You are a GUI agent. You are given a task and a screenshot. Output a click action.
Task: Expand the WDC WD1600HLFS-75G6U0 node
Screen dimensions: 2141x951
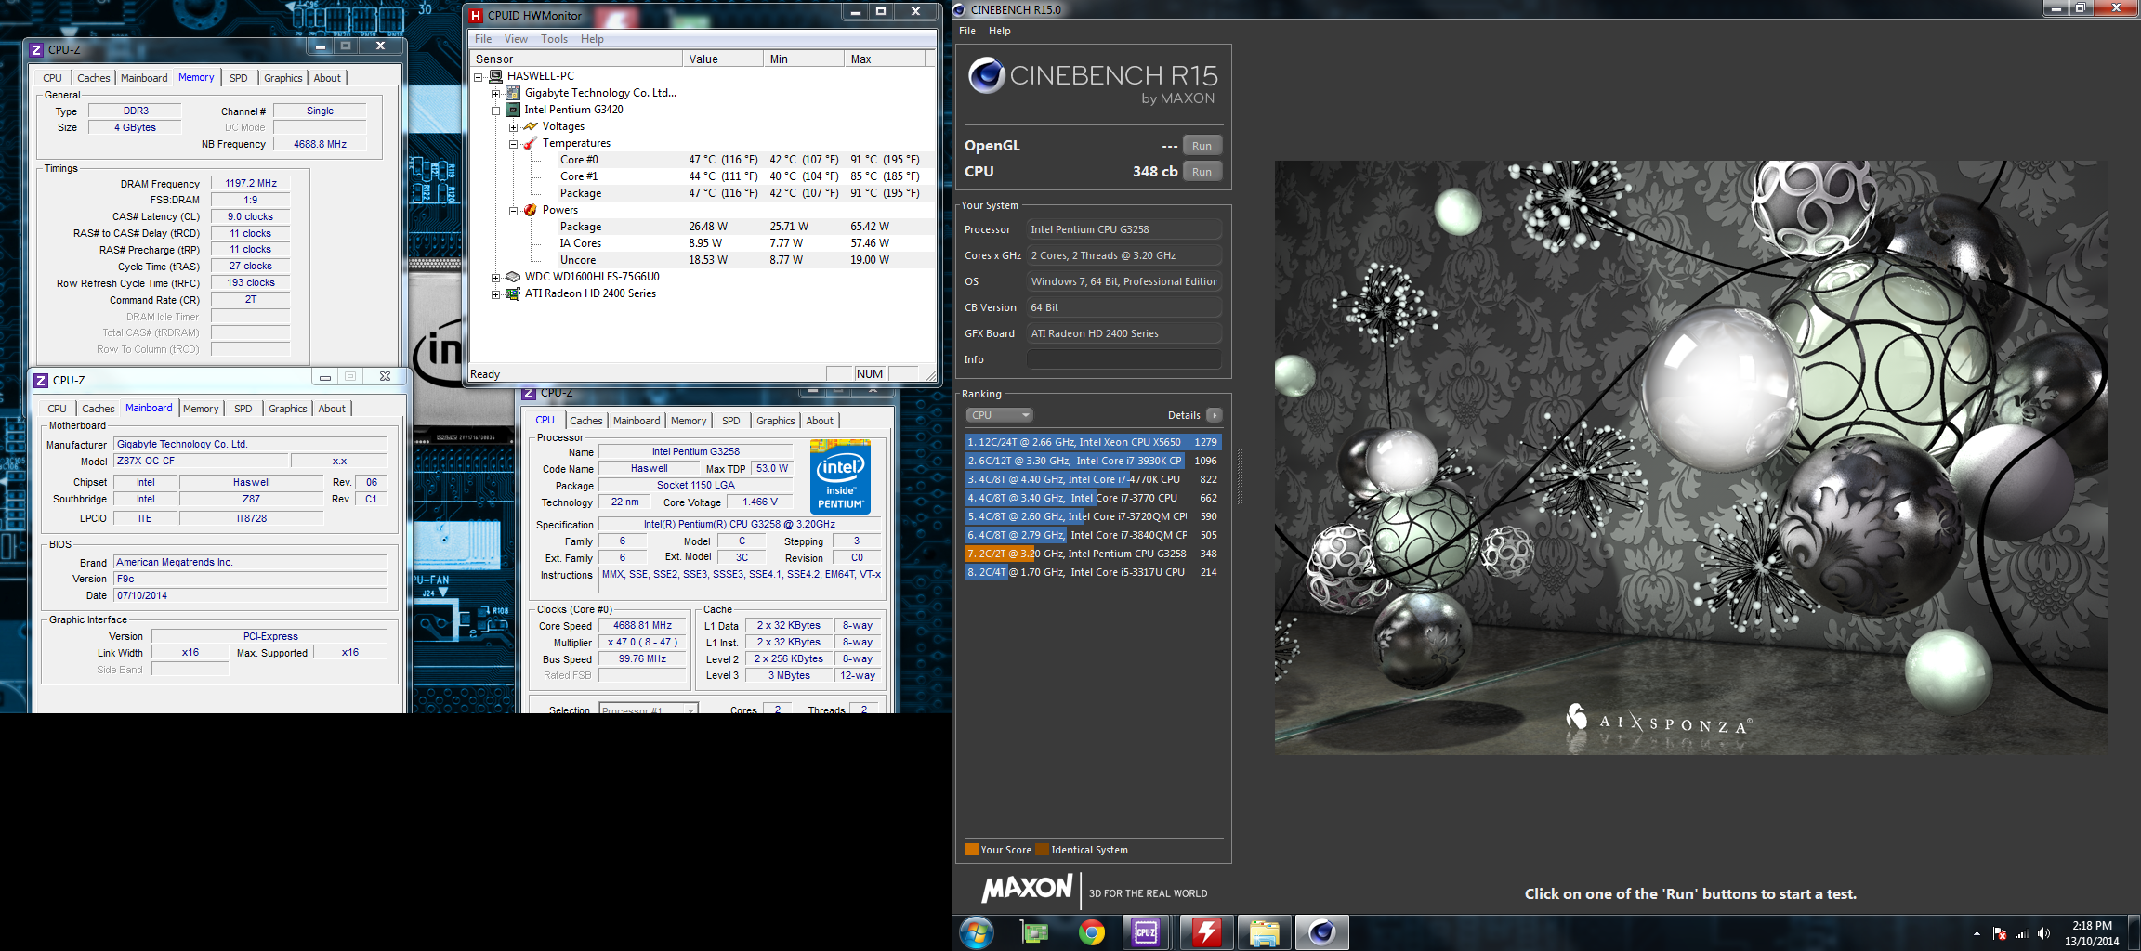pos(496,278)
